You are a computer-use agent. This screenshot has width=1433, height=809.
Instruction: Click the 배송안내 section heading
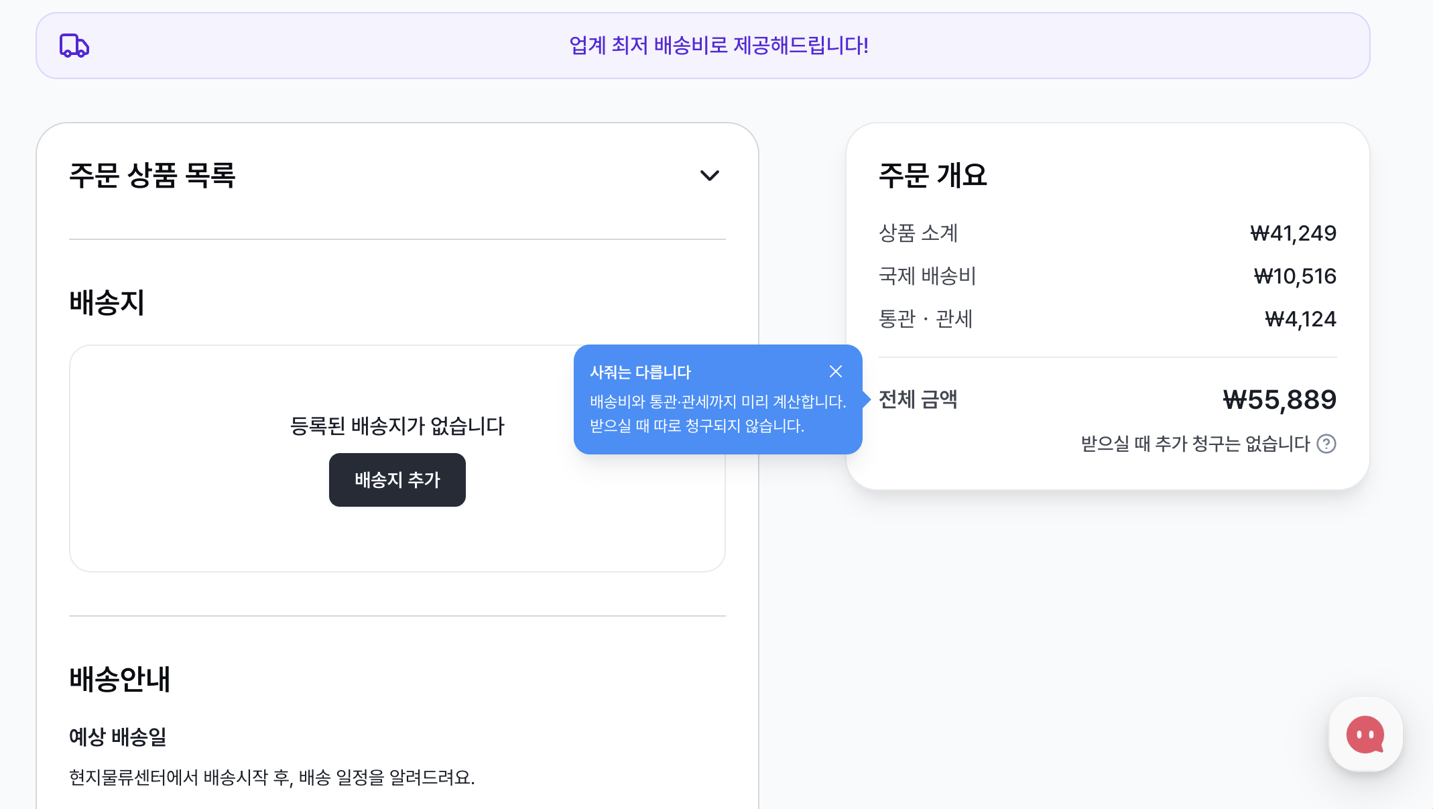point(120,679)
